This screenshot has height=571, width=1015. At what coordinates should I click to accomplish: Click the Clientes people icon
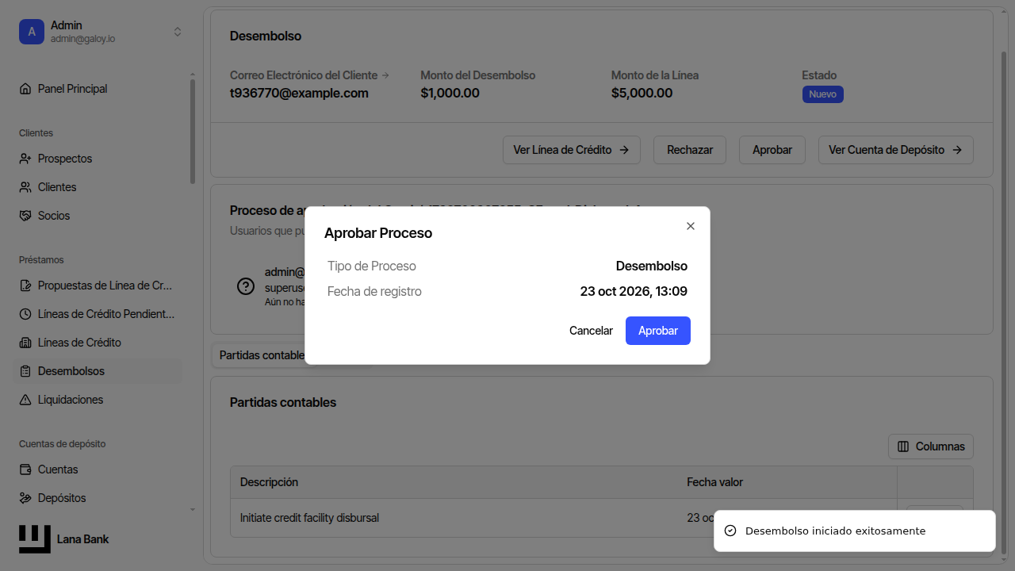pos(25,187)
